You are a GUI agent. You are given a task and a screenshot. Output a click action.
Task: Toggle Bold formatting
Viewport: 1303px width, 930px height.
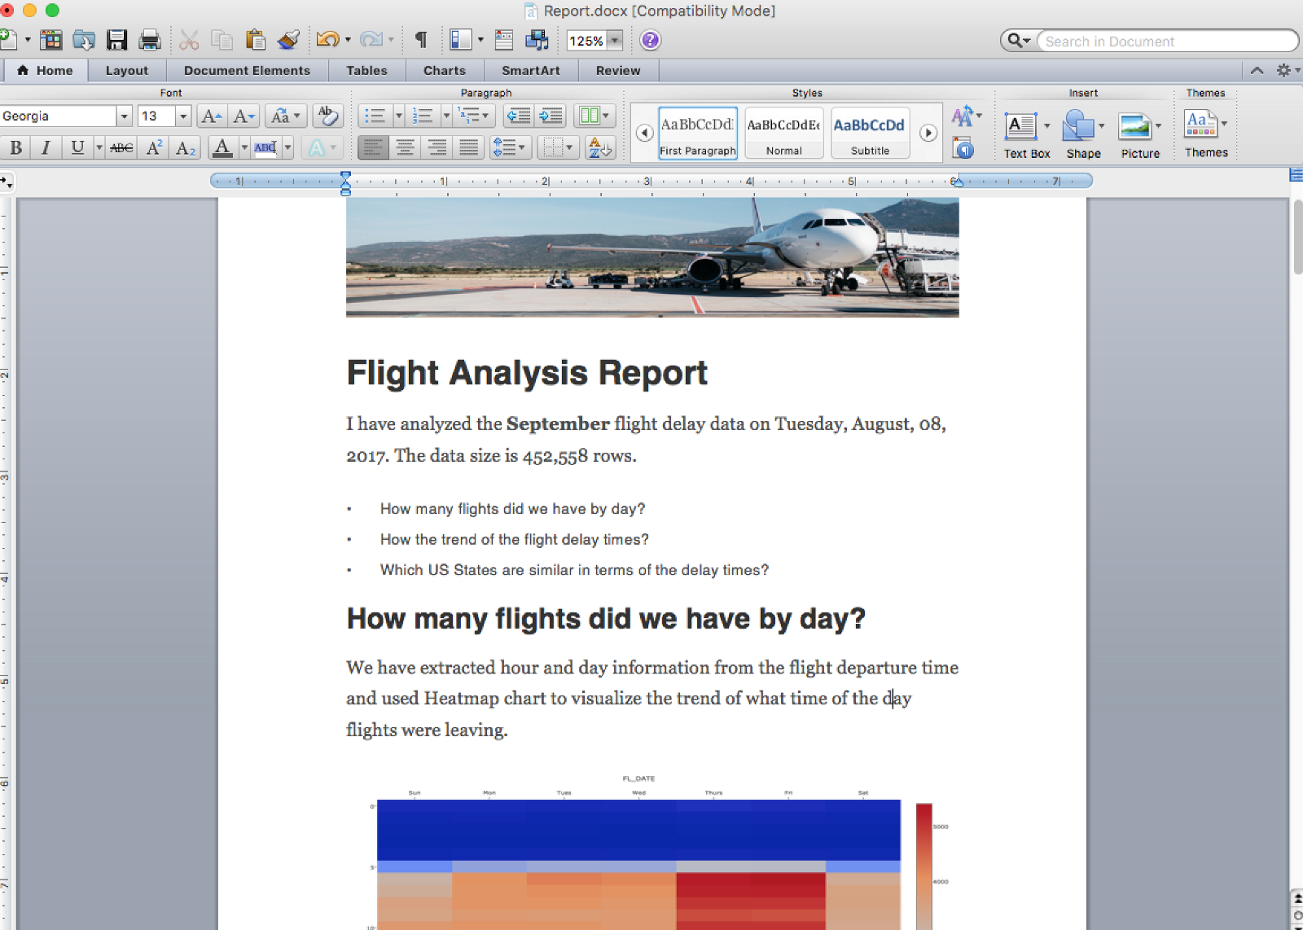click(x=15, y=148)
